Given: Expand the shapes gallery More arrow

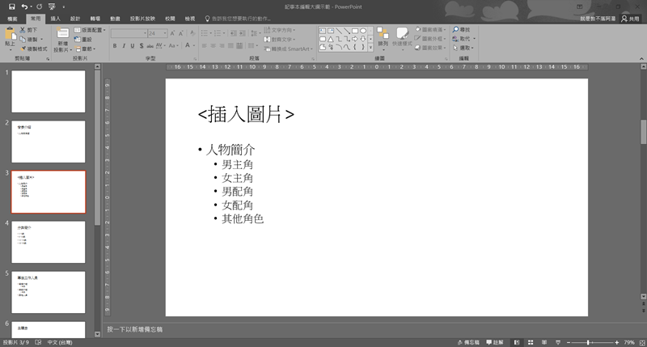Looking at the screenshot, I should 370,48.
